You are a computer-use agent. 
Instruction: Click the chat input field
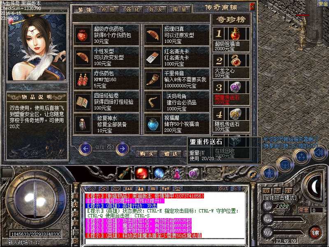point(165,241)
